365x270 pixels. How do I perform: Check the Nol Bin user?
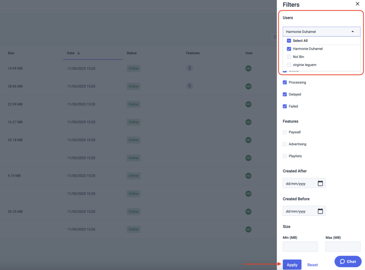click(289, 56)
